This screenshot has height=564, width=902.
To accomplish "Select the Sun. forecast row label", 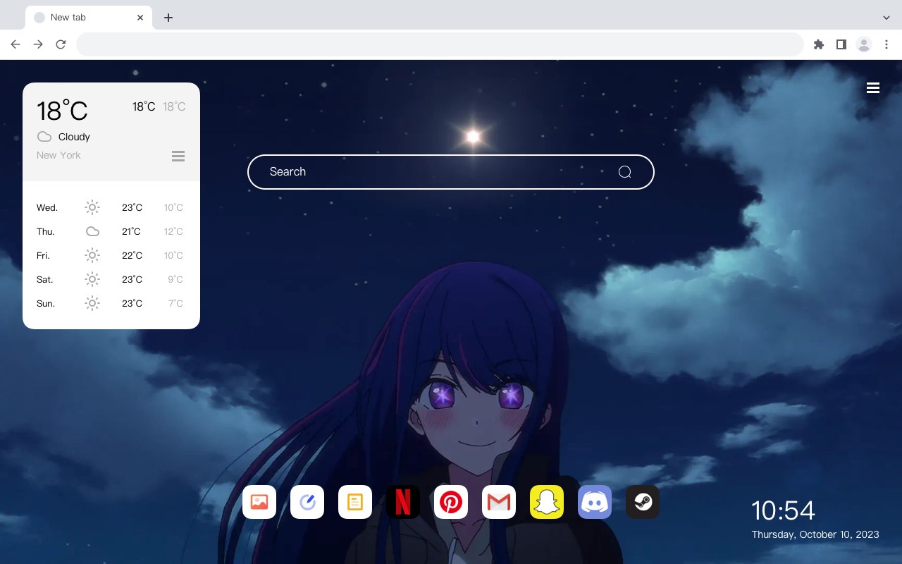I will click(x=46, y=304).
